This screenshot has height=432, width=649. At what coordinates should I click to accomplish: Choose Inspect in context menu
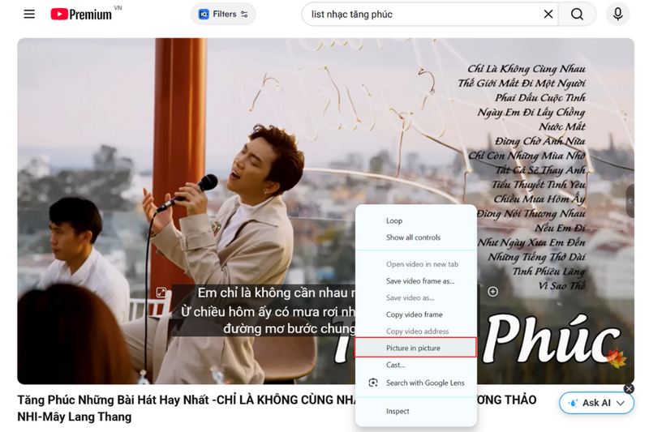pyautogui.click(x=415, y=411)
